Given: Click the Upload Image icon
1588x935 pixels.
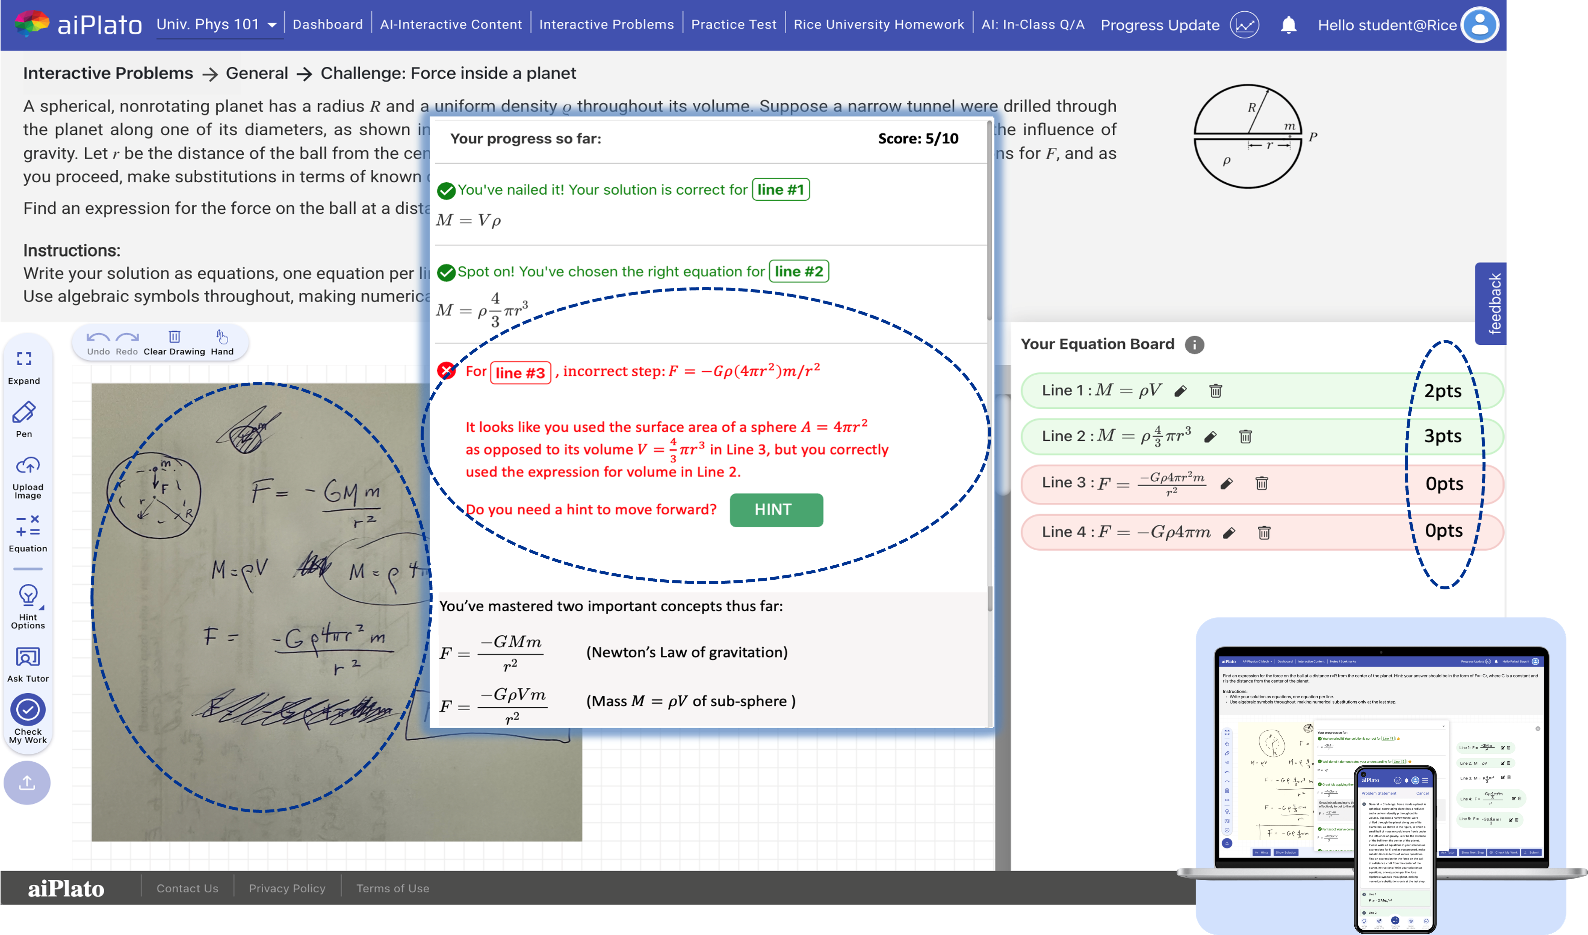Looking at the screenshot, I should pos(28,466).
